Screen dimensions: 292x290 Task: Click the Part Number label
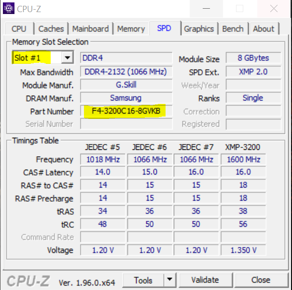[x=52, y=112]
